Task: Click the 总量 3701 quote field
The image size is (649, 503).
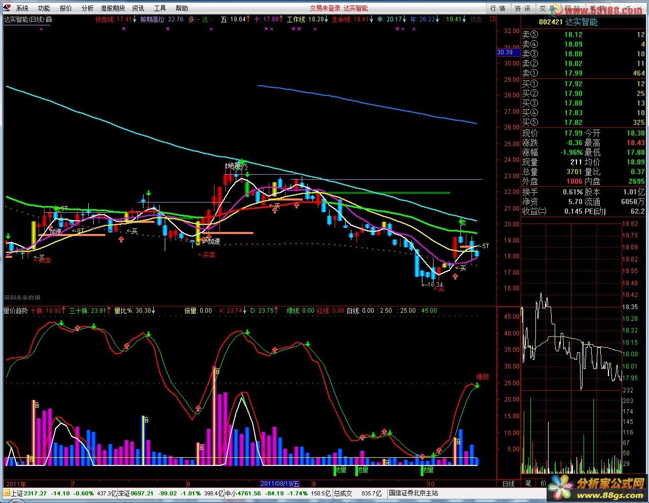Action: point(552,172)
